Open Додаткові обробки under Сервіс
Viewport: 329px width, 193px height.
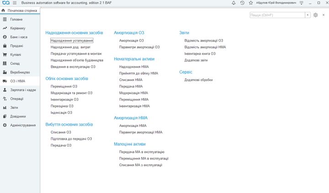pos(198,80)
